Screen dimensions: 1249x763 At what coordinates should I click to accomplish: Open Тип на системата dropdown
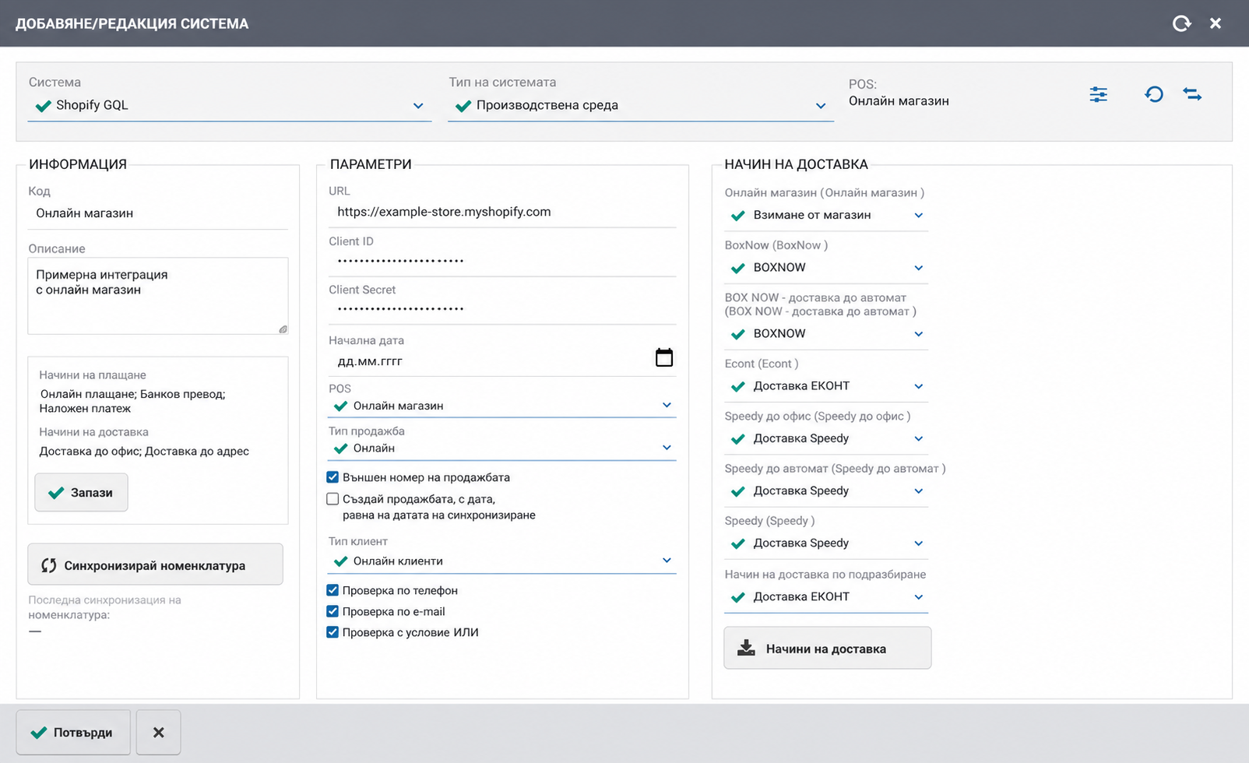pyautogui.click(x=641, y=106)
